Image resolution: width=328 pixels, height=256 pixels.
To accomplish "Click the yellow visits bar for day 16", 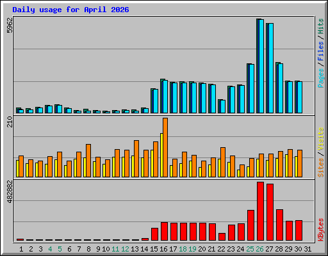I will click(x=161, y=155).
